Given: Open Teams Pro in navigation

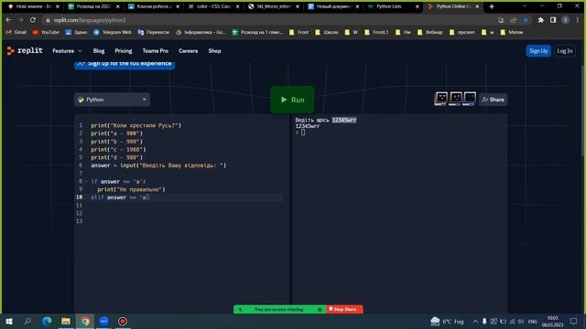Looking at the screenshot, I should (x=155, y=51).
